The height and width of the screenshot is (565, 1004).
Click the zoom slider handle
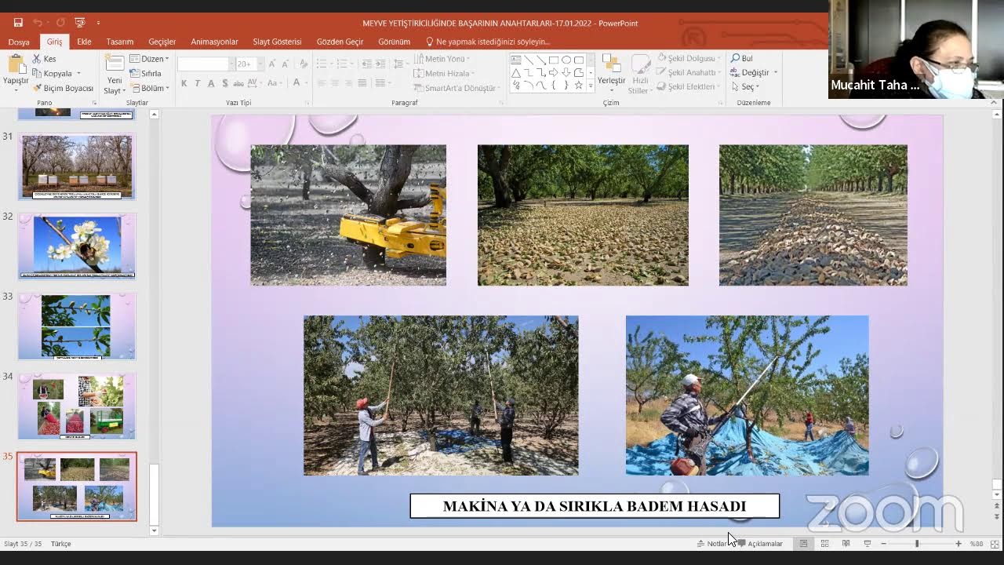917,543
